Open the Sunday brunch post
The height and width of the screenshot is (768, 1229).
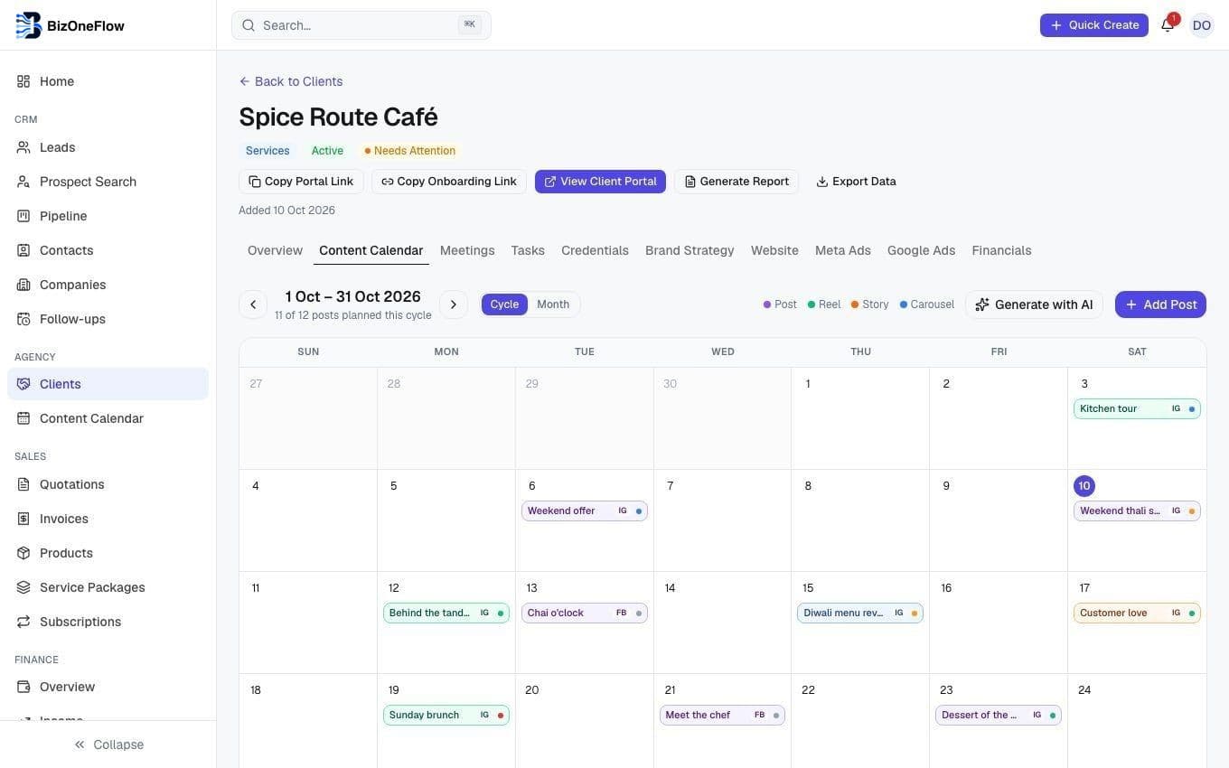[446, 715]
